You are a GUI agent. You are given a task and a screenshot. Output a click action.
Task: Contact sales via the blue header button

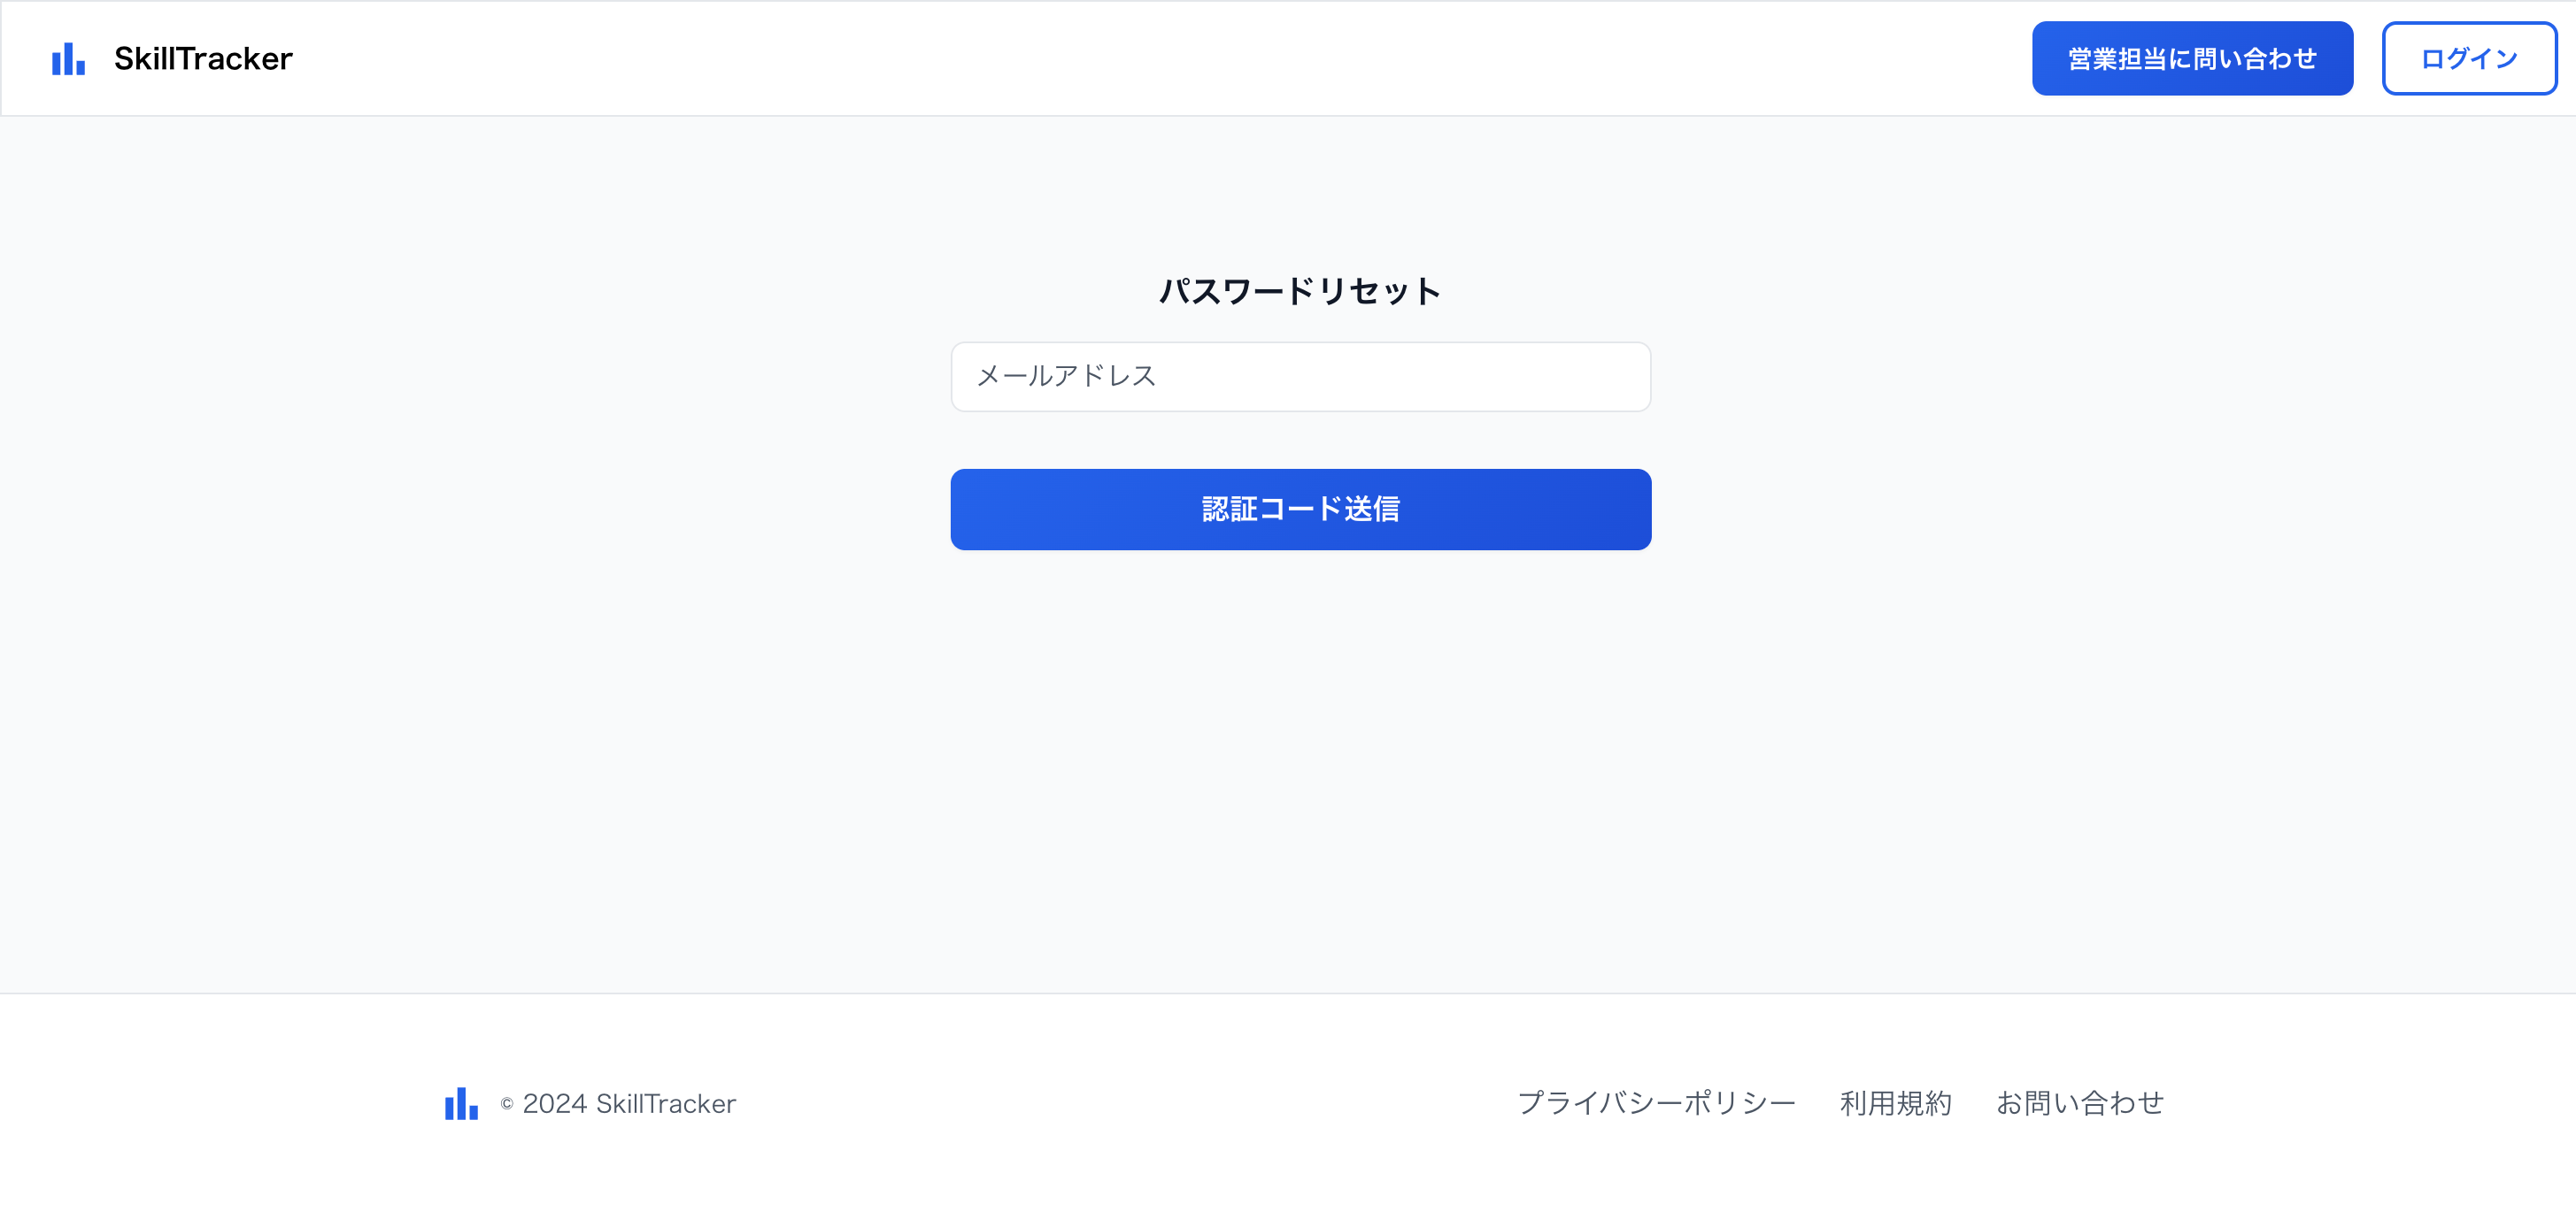(2191, 58)
